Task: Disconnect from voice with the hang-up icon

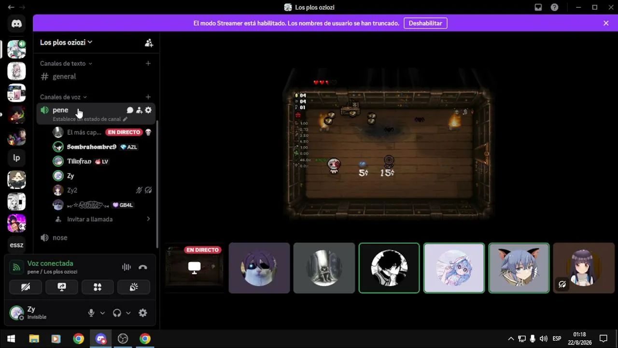Action: [143, 267]
